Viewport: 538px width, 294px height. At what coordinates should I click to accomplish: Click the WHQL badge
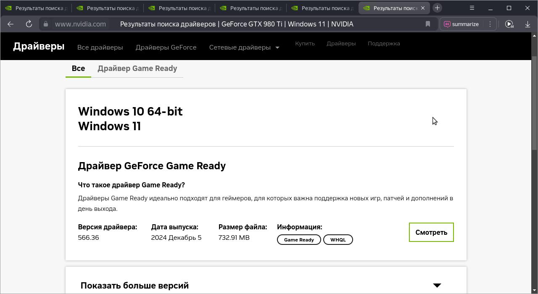click(338, 240)
